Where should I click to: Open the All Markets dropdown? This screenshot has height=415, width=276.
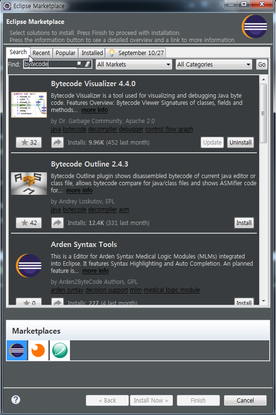coord(134,64)
